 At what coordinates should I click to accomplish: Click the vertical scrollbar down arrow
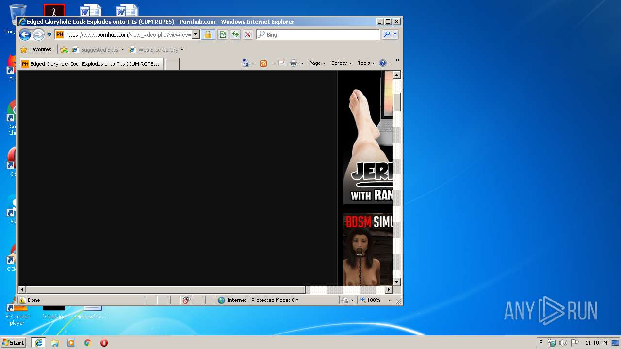click(397, 282)
